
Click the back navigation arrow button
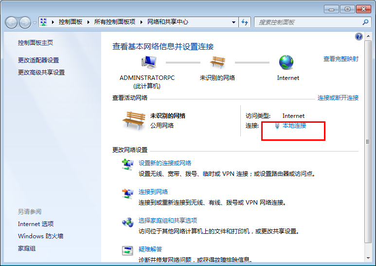[x=12, y=22]
